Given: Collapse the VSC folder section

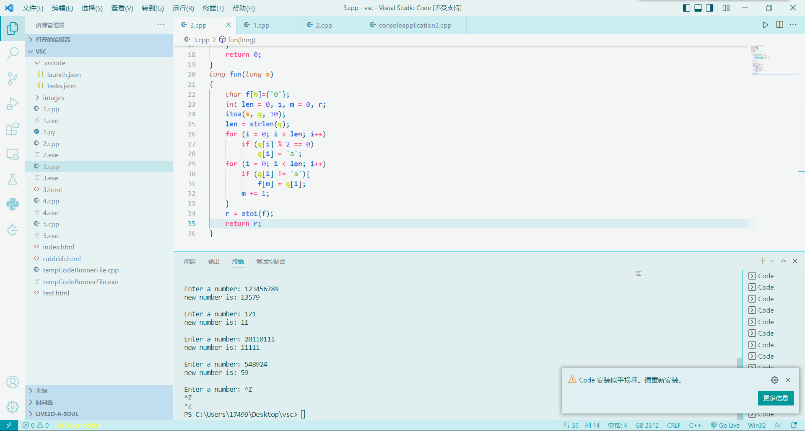Looking at the screenshot, I should click(99, 51).
